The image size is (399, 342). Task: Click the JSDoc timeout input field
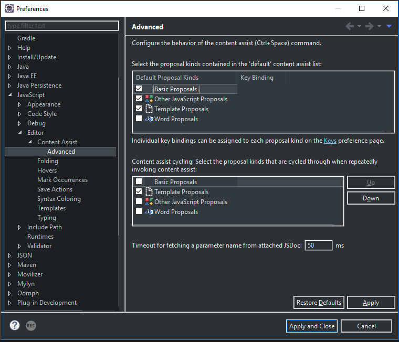click(319, 245)
